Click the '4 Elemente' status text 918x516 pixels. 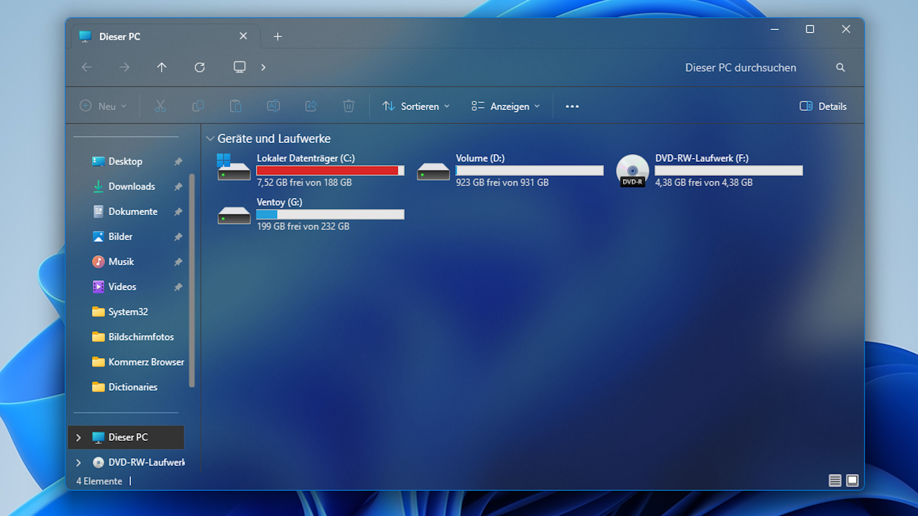click(99, 481)
